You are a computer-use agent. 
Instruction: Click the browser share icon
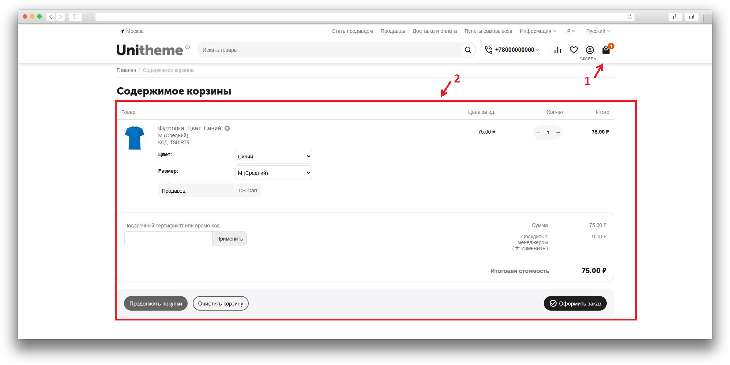675,17
